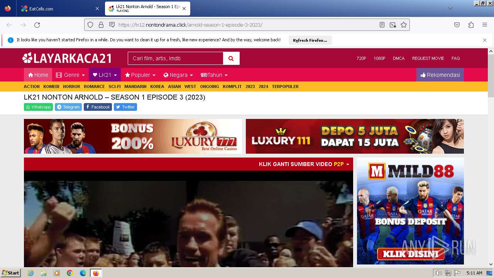
Task: Select ROMANCE category
Action: pos(94,86)
